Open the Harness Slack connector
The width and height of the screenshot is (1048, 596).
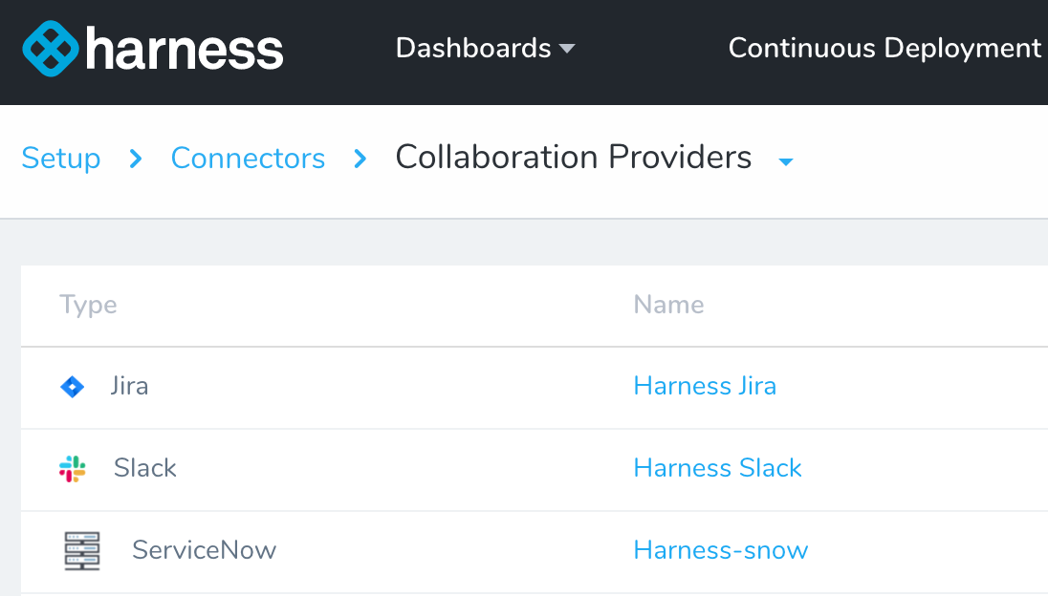[x=718, y=468]
